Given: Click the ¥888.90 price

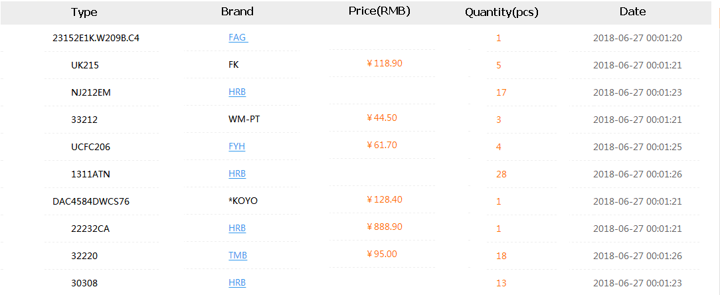Looking at the screenshot, I should point(385,227).
